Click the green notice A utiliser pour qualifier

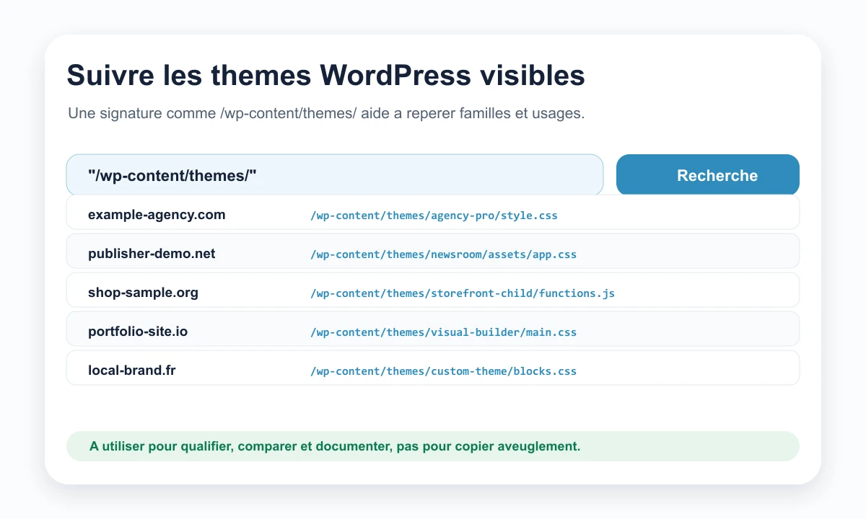point(433,446)
